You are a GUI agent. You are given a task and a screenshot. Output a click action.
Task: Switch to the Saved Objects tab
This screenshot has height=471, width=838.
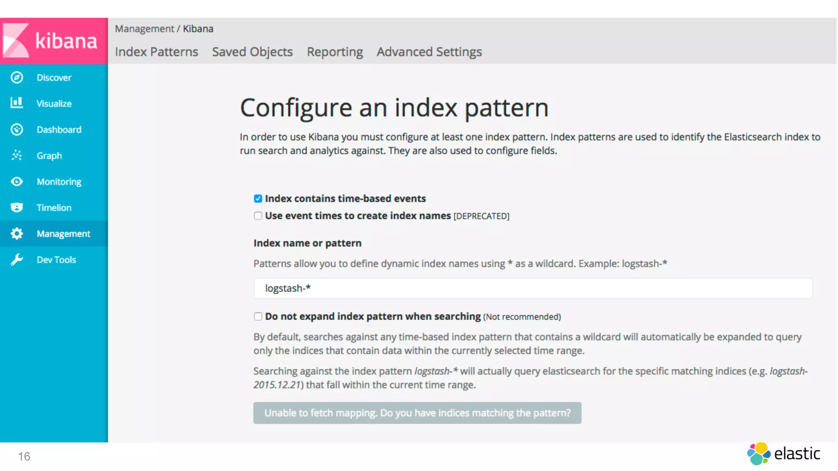(252, 52)
